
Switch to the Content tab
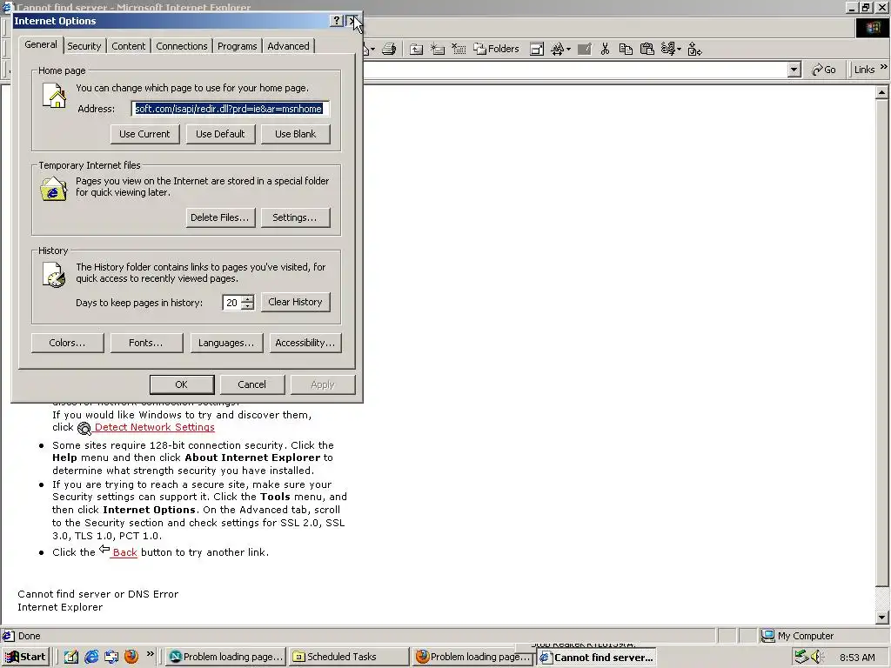tap(129, 46)
